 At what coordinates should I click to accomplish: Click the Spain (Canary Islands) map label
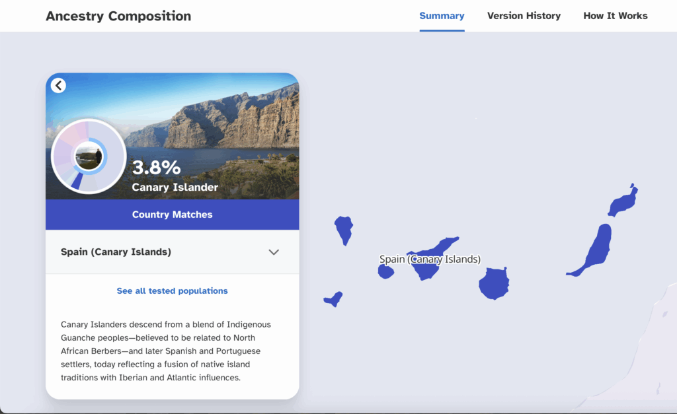[x=430, y=259]
